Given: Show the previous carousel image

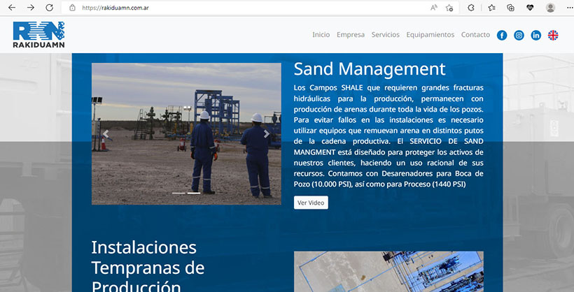Looking at the screenshot, I should tap(106, 134).
